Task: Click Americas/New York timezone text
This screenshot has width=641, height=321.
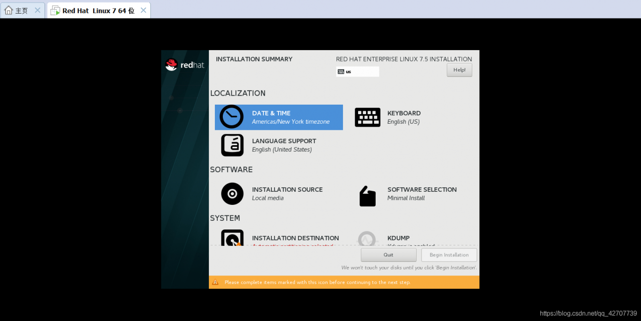Action: (291, 122)
